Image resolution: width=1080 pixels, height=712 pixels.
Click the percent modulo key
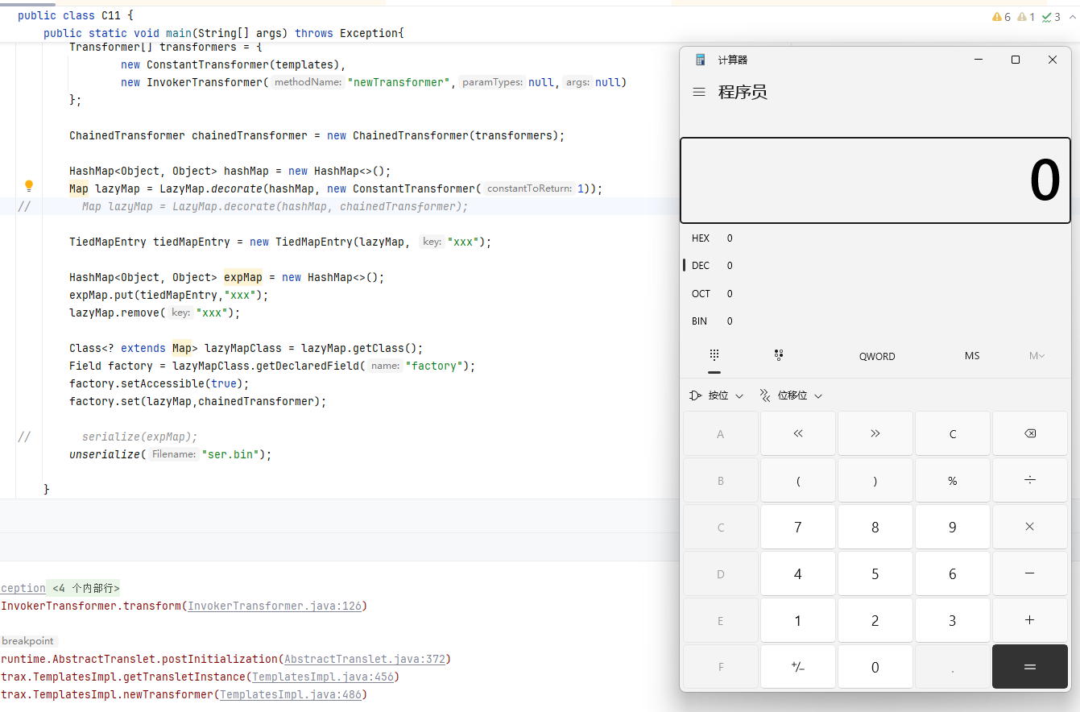953,481
